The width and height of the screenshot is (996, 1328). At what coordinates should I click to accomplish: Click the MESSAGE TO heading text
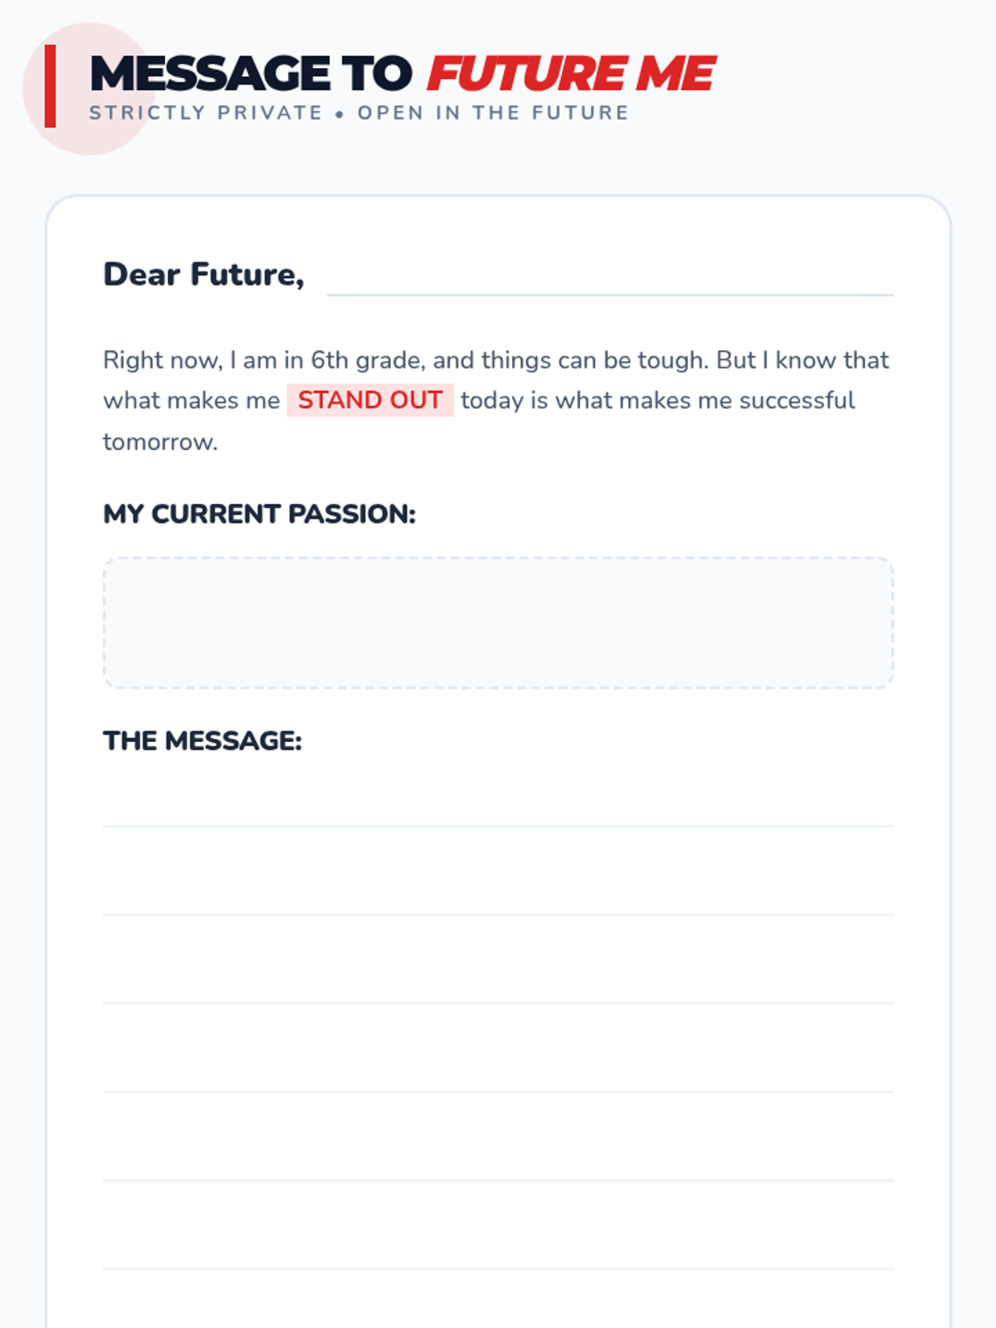pyautogui.click(x=251, y=73)
